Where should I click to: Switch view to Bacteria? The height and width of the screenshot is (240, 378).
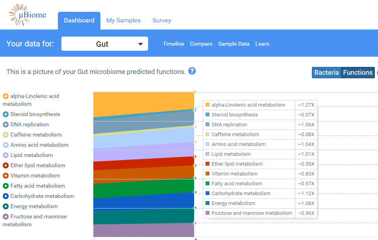326,72
